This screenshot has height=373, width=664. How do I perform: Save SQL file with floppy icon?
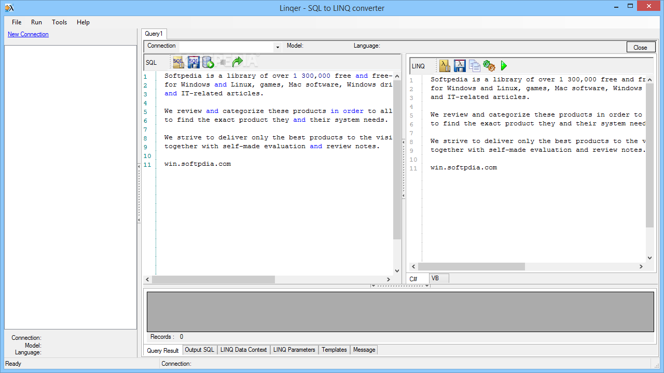coord(193,62)
